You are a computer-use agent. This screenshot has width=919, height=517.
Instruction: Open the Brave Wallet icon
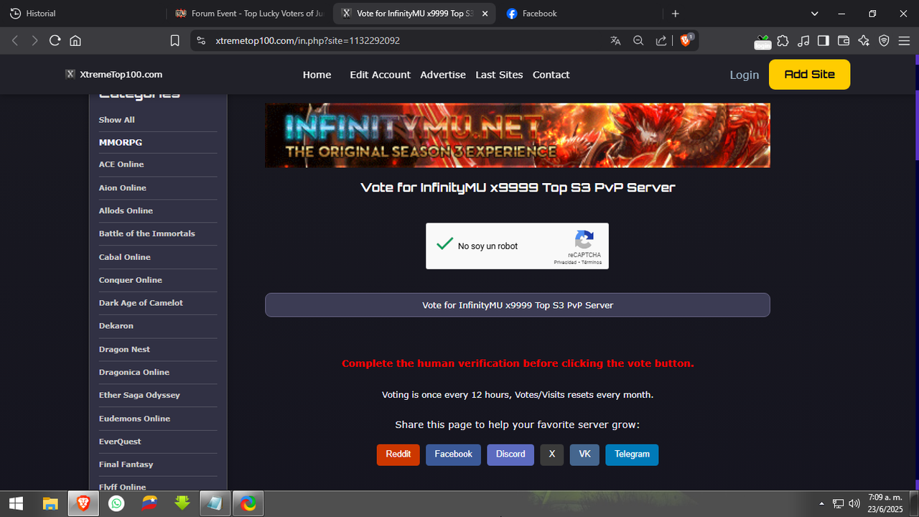[x=844, y=41]
